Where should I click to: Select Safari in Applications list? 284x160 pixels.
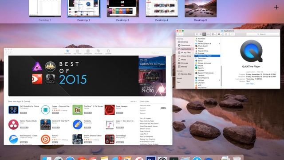(207, 61)
